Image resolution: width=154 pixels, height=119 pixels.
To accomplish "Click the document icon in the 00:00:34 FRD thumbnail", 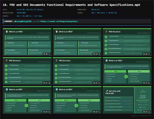I will [x=57, y=32].
